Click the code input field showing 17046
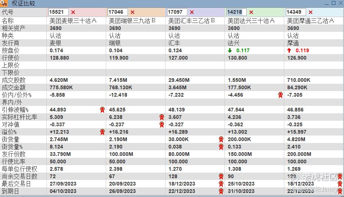 tap(118, 12)
